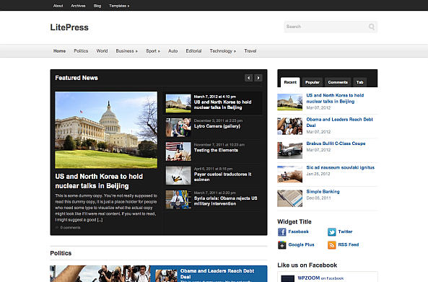428x282 pixels.
Task: Open the RSS Feed orange icon
Action: pos(331,245)
